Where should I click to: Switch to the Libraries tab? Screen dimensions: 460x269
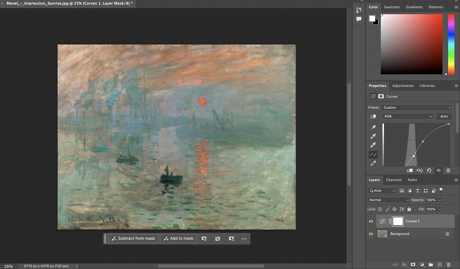[x=427, y=86]
